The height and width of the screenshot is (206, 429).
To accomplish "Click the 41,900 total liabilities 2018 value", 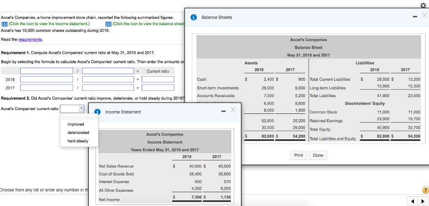I will [x=383, y=96].
